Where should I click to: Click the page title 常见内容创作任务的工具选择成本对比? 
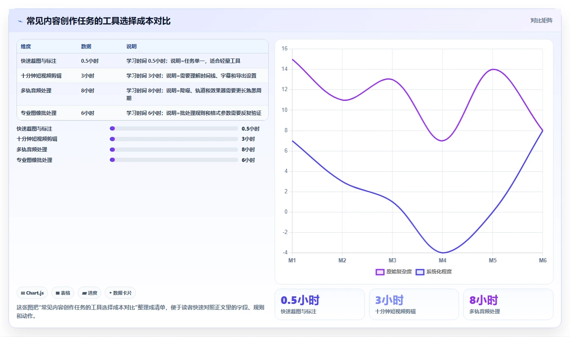[98, 21]
